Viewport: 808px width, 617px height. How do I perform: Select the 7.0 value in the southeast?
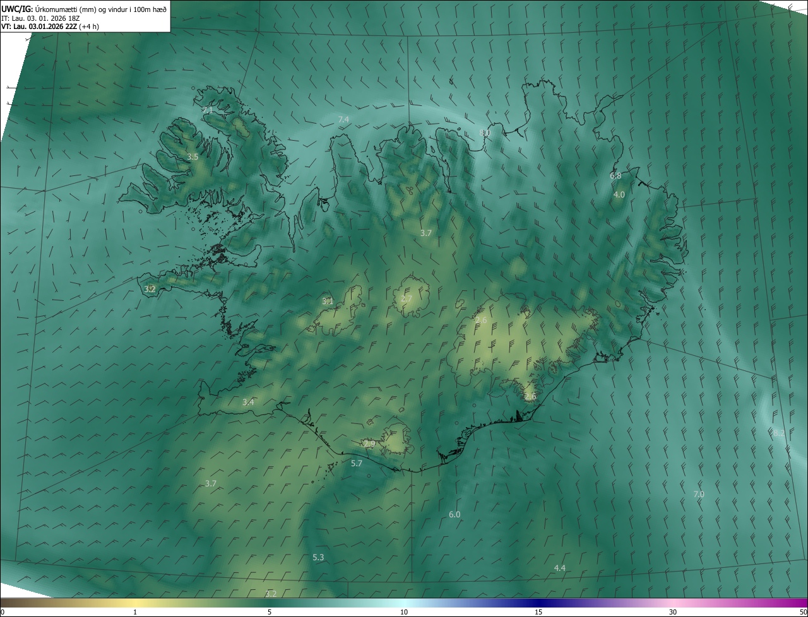tap(699, 495)
